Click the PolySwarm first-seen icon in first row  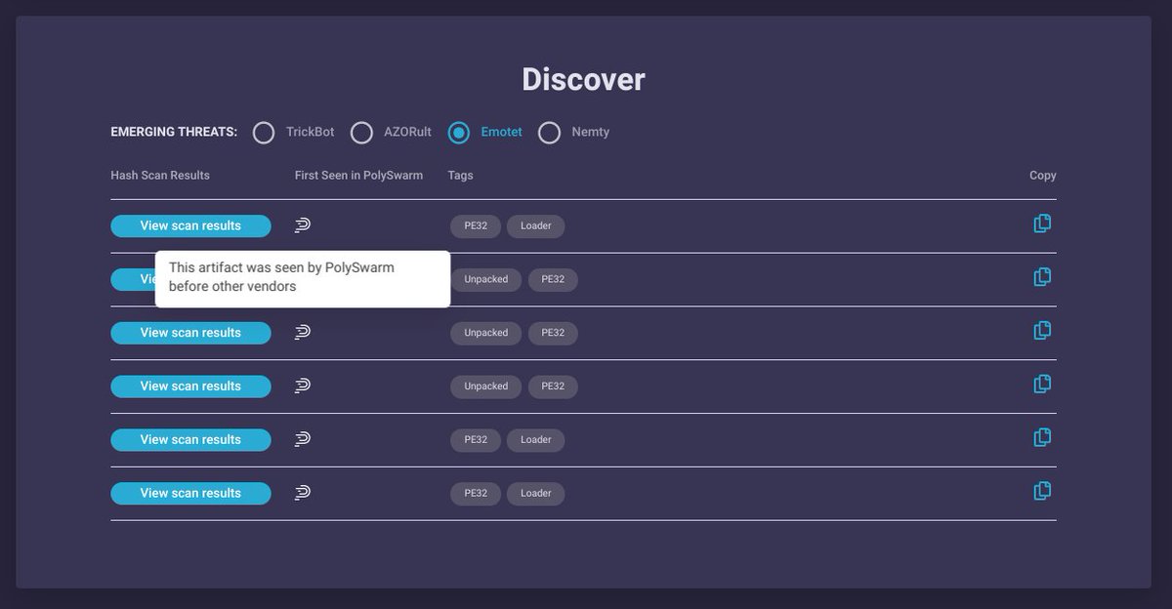coord(303,225)
